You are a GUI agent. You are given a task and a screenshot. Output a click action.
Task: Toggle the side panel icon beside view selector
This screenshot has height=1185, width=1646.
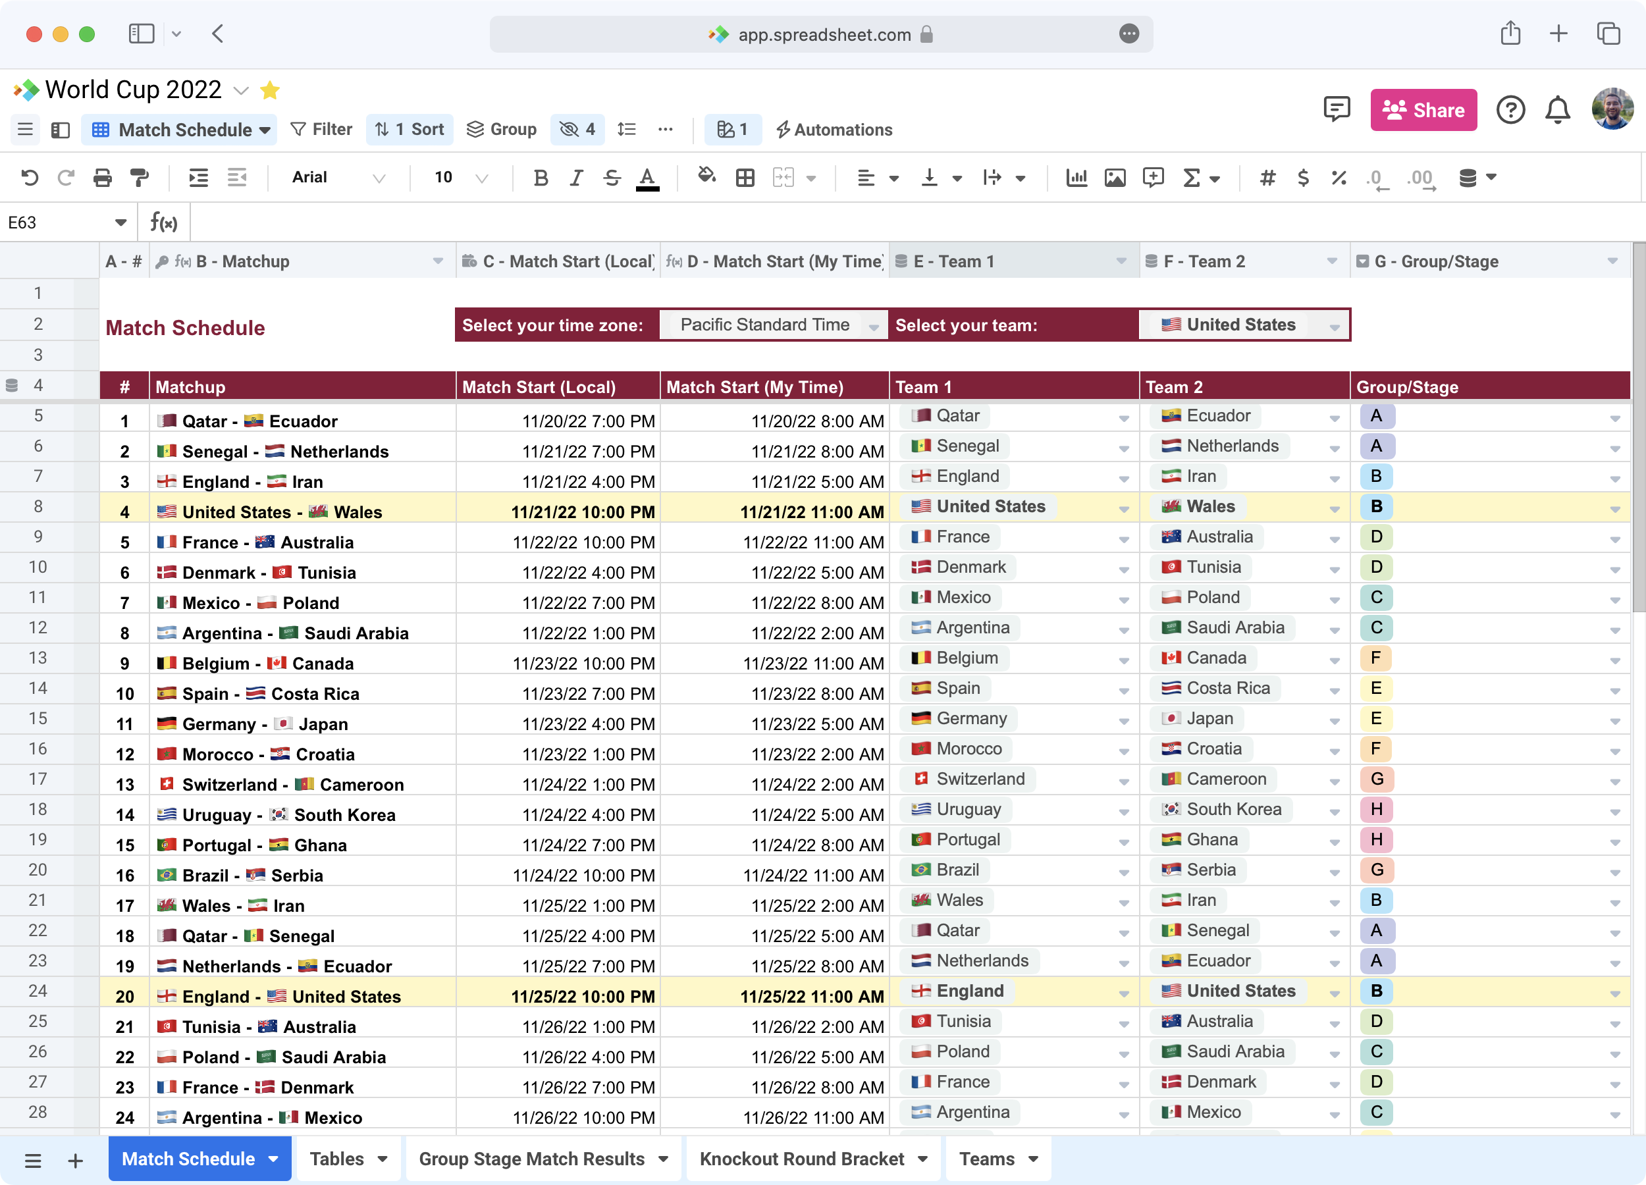tap(60, 129)
